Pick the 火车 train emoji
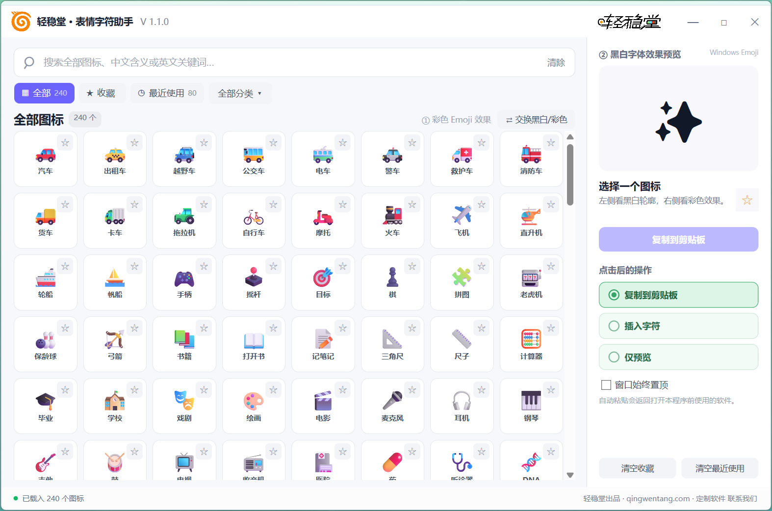The width and height of the screenshot is (772, 511). click(392, 221)
